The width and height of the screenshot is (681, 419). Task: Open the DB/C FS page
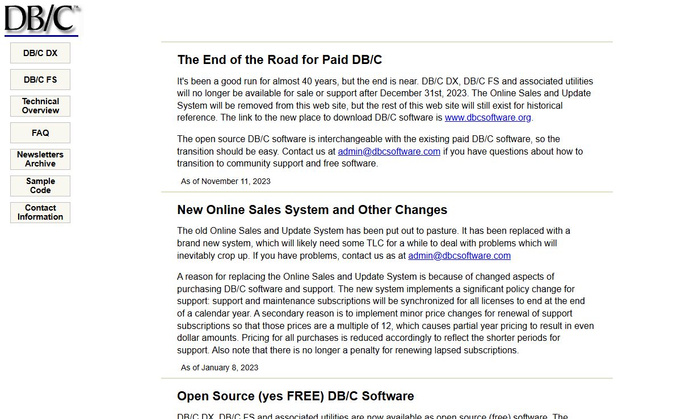coord(40,80)
